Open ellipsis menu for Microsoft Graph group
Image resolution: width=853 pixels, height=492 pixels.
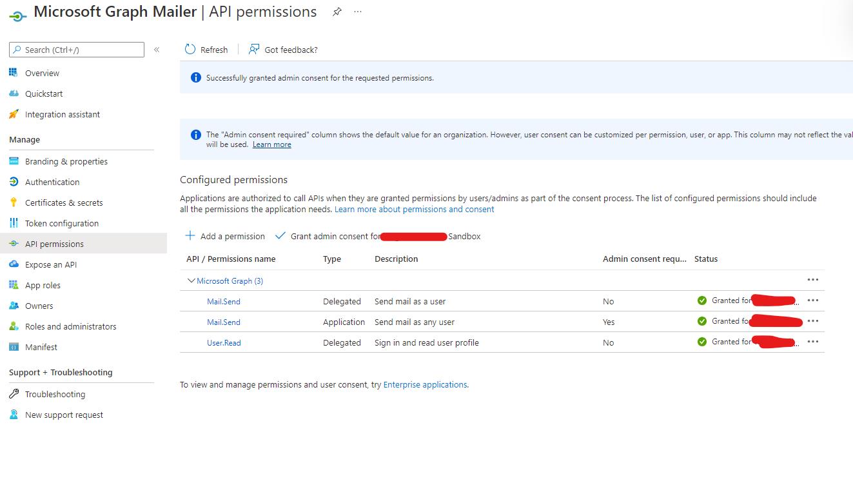click(x=812, y=280)
